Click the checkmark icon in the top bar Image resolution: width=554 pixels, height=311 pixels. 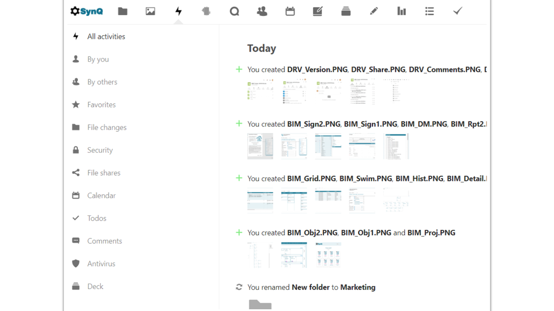tap(457, 11)
